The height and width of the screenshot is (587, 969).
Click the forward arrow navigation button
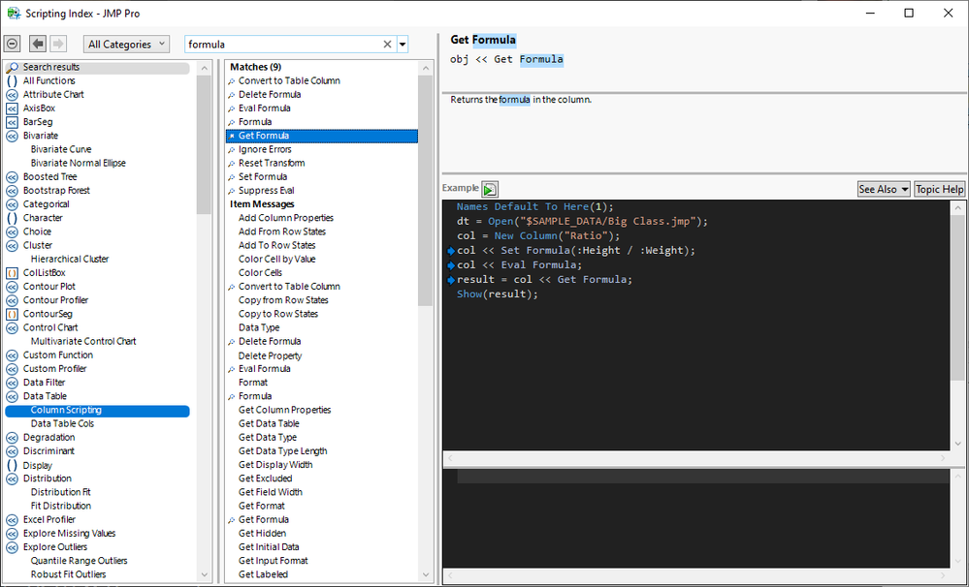[57, 45]
